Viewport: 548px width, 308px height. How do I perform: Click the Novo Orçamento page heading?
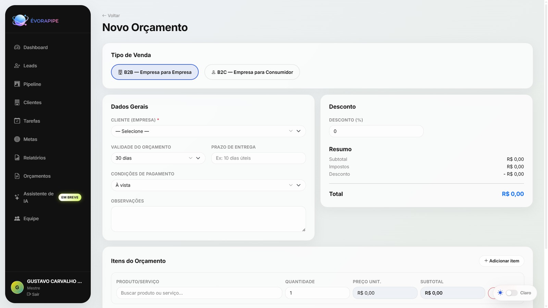point(145,27)
